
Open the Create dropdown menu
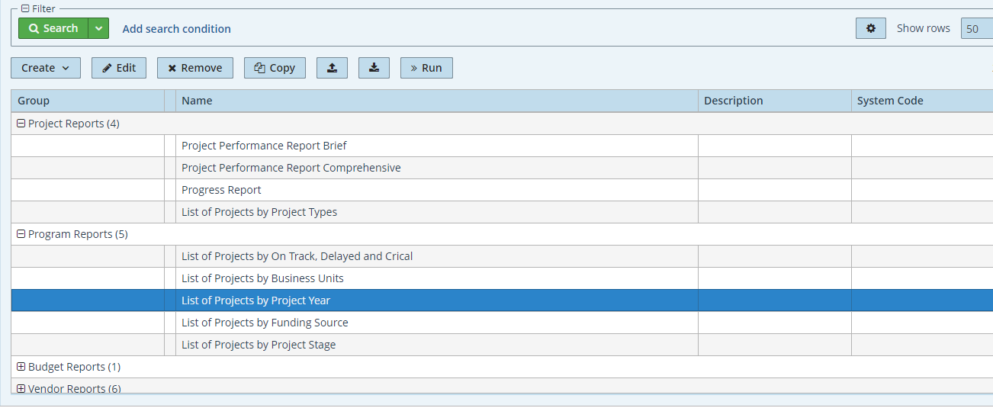point(45,68)
